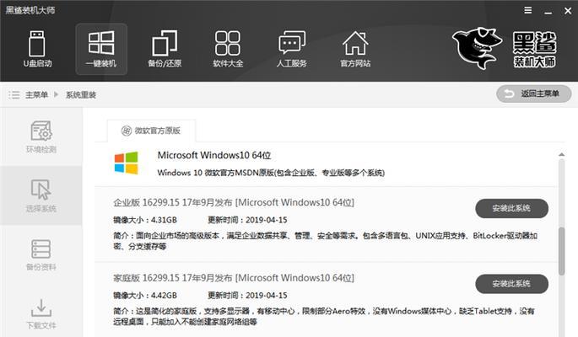Click the system list scrollbar thumb
The width and height of the screenshot is (578, 337).
coord(561,251)
